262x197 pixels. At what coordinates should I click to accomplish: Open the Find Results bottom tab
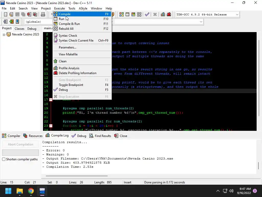[x=100, y=136]
